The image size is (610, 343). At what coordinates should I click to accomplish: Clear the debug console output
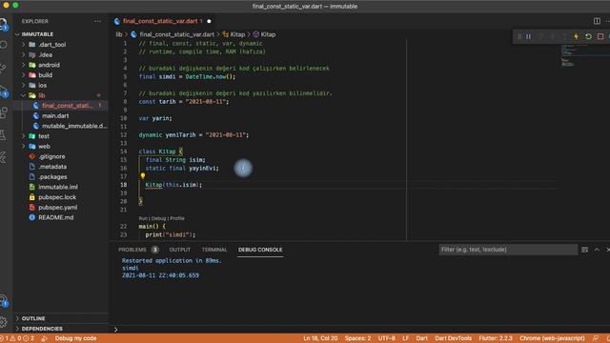584,250
